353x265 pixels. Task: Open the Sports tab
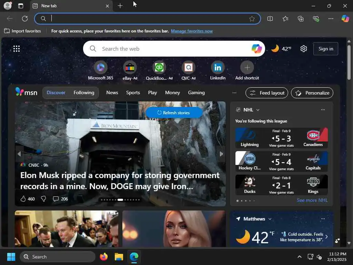[x=133, y=92]
